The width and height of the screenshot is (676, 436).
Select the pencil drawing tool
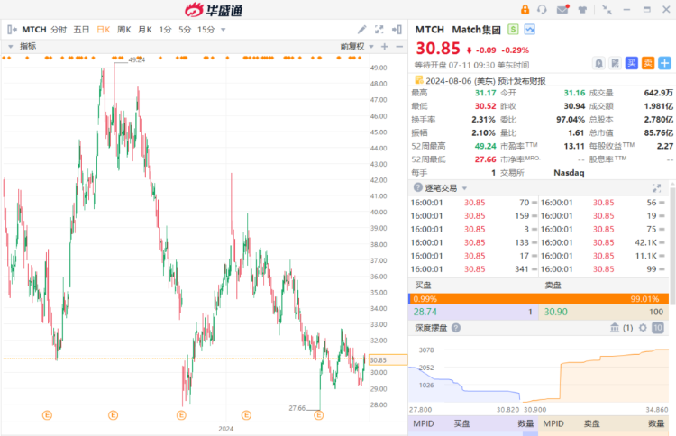tap(362, 30)
